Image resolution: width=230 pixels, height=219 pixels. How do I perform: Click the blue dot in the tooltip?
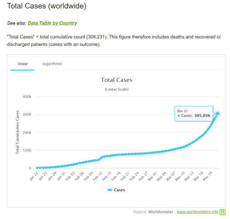[x=179, y=116]
